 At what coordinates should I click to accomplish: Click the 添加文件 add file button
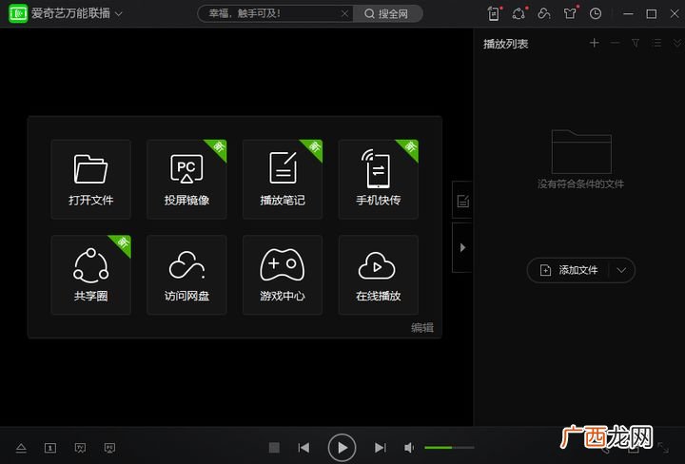[x=569, y=270]
